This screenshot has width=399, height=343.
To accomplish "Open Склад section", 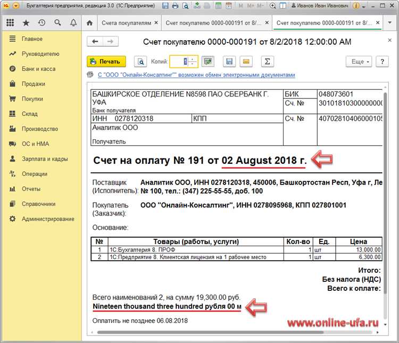I will click(29, 114).
